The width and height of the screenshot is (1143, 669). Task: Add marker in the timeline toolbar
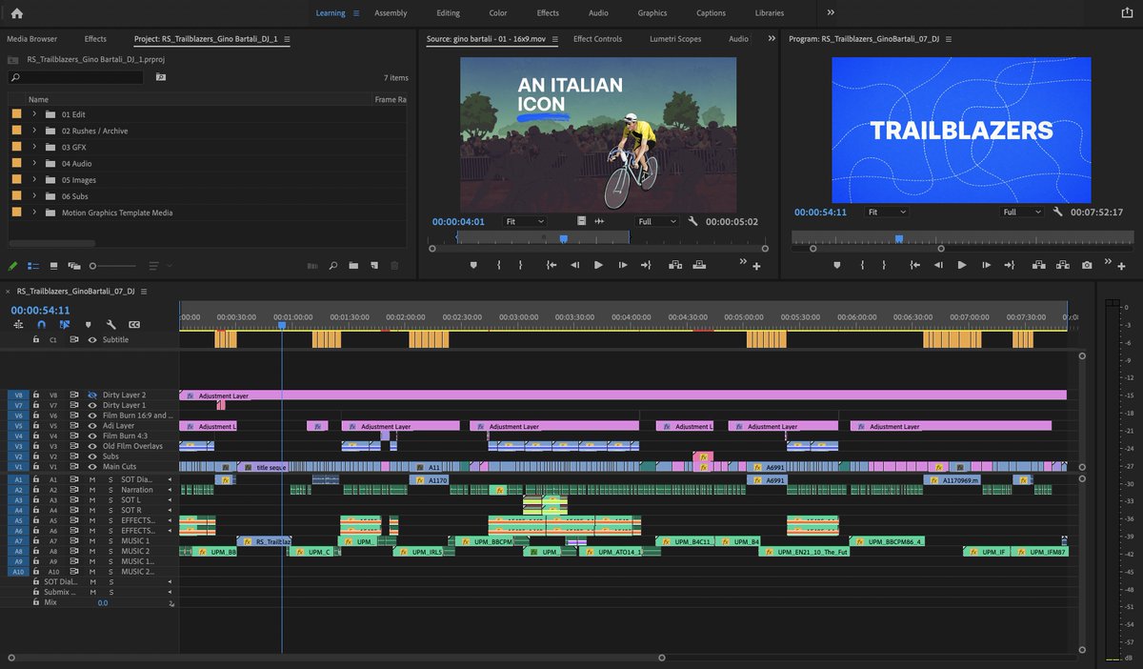tap(89, 325)
